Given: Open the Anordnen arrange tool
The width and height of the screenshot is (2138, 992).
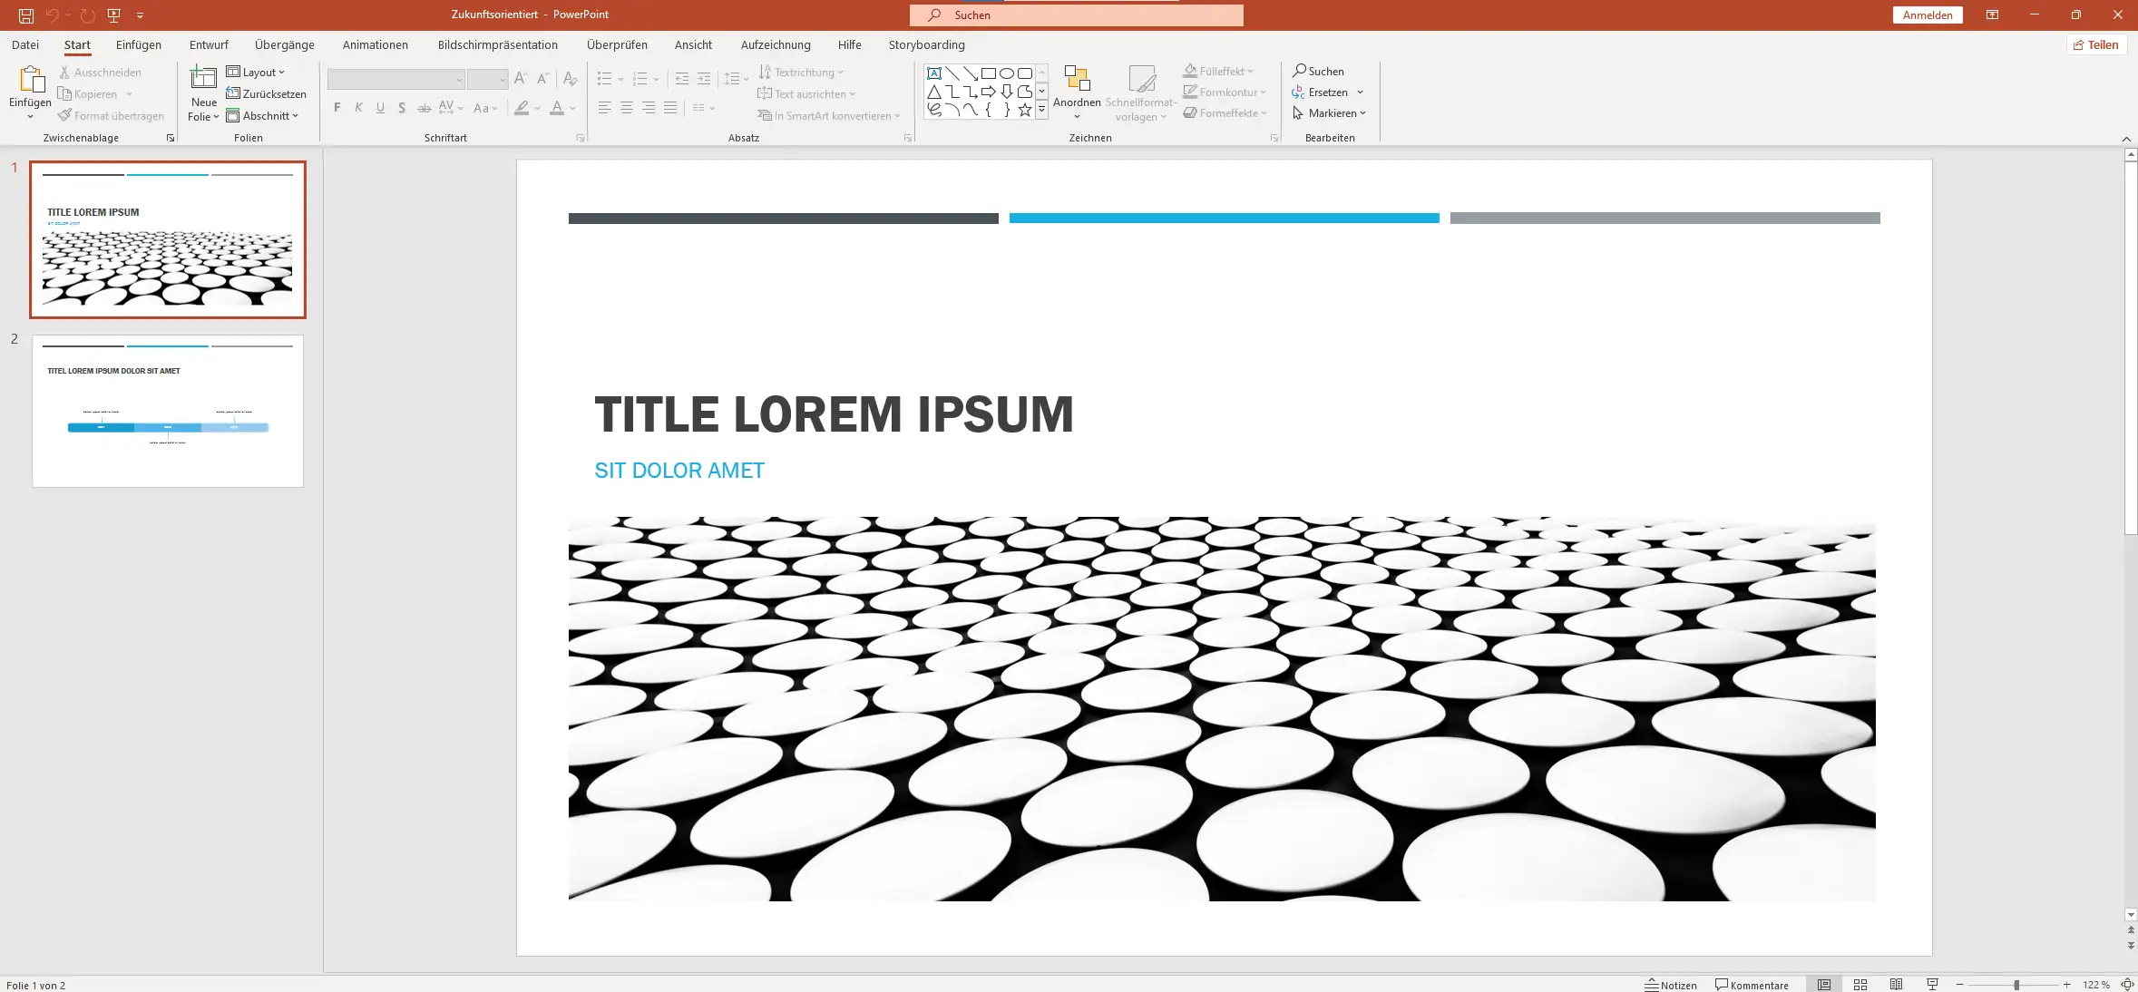Looking at the screenshot, I should (x=1077, y=91).
